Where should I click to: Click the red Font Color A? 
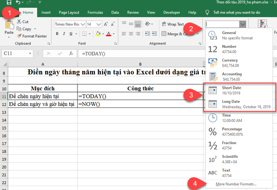109,34
